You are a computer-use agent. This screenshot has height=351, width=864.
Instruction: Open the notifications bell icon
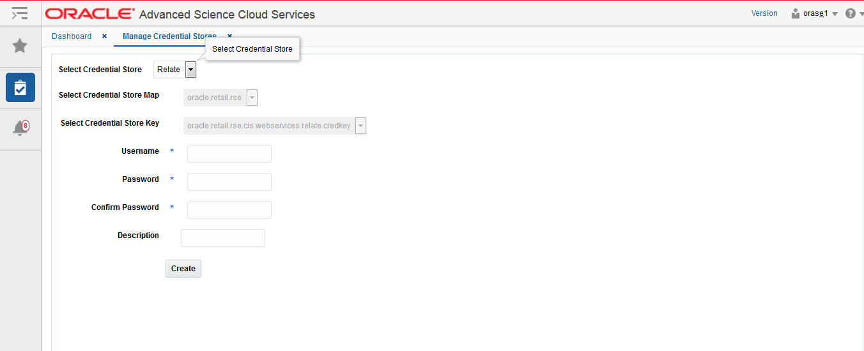20,128
